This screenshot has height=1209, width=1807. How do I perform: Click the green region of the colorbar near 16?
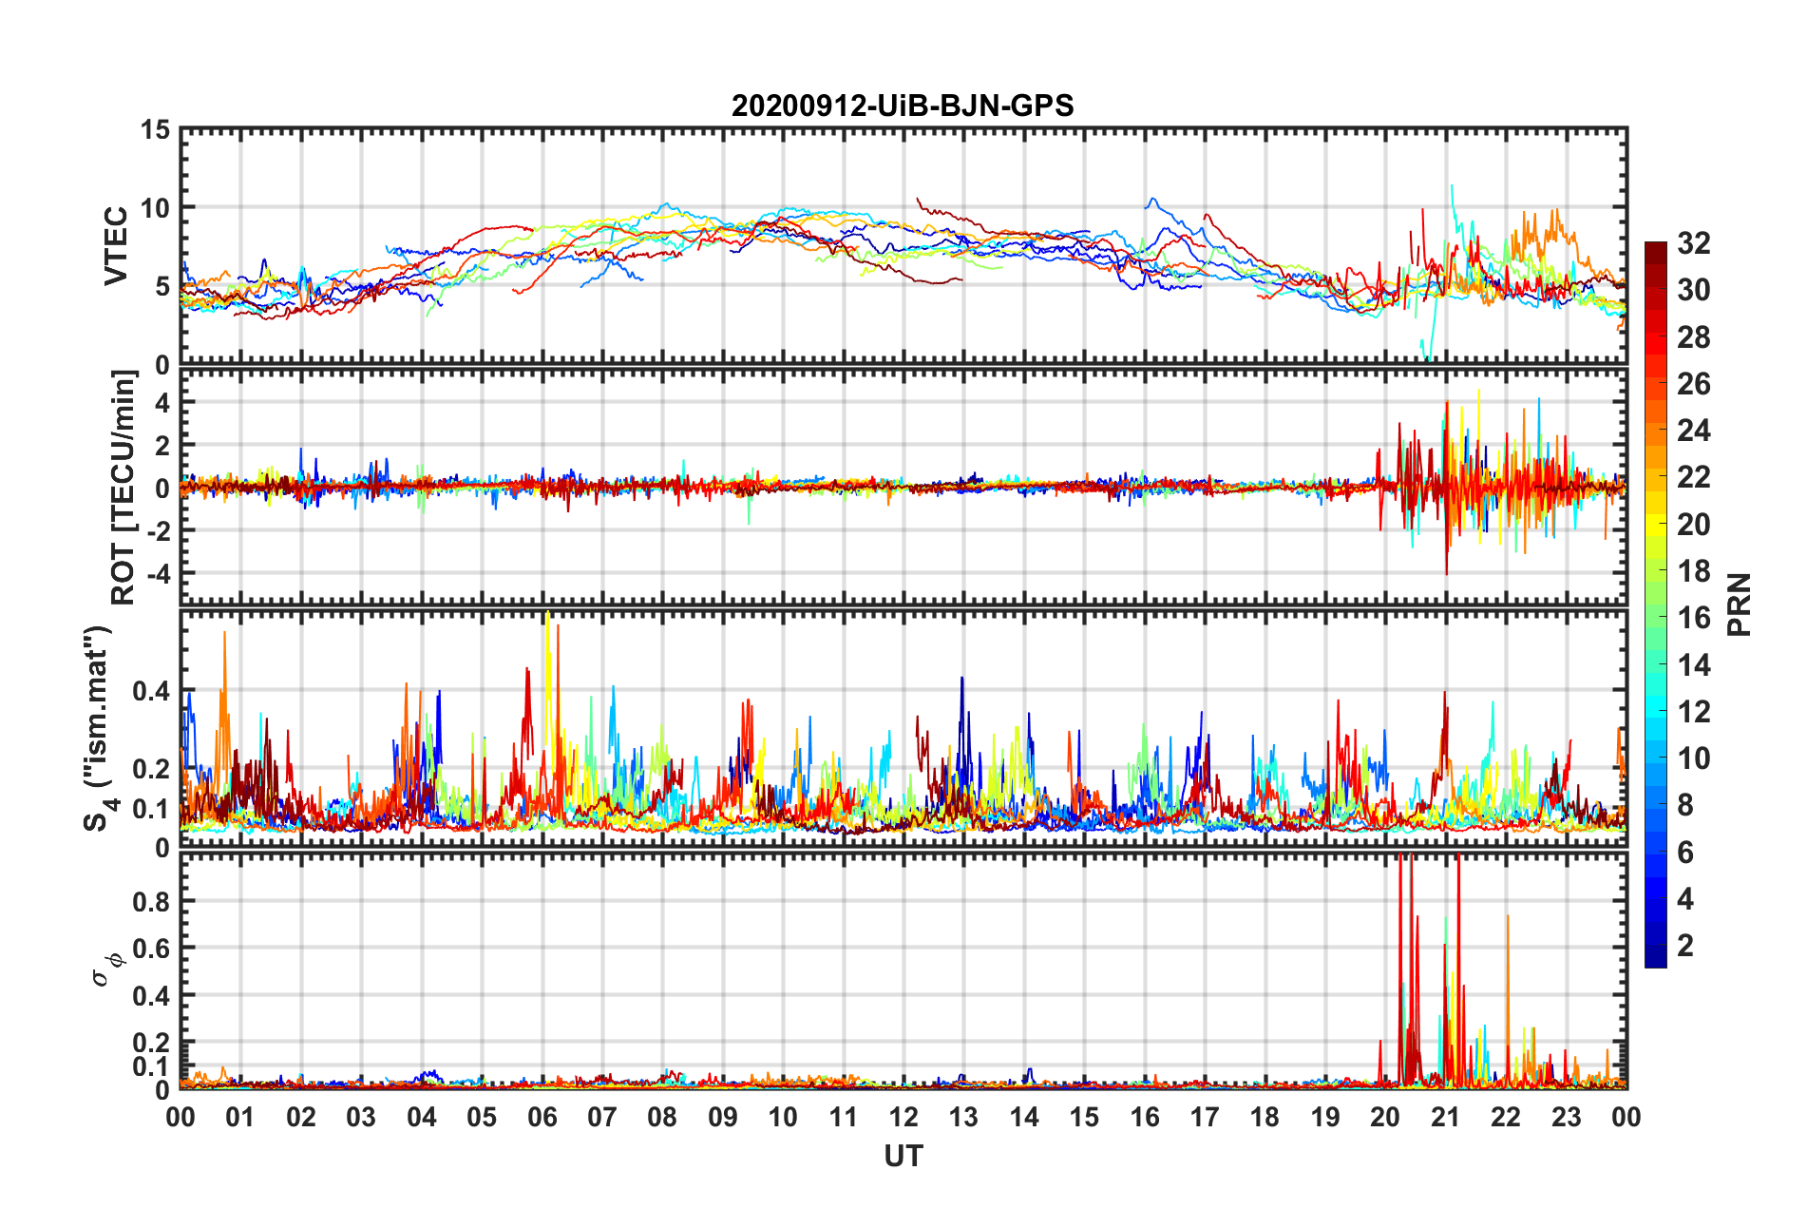(1656, 618)
